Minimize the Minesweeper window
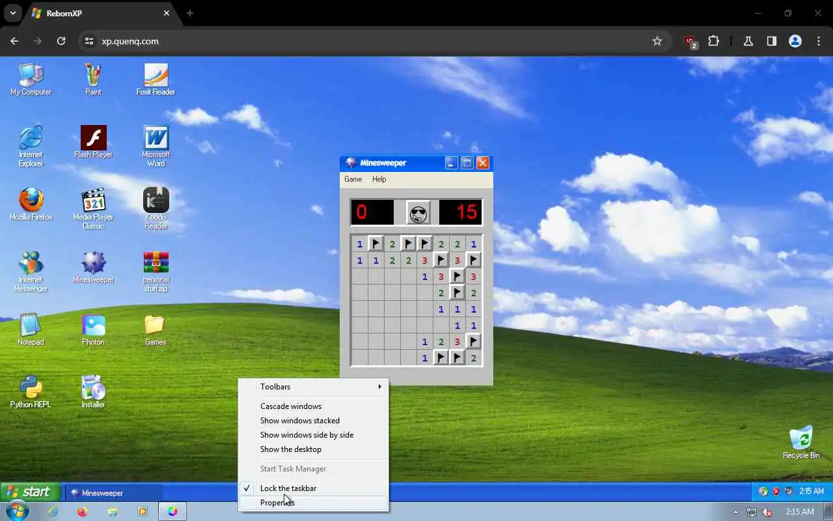The image size is (833, 521). pos(452,163)
